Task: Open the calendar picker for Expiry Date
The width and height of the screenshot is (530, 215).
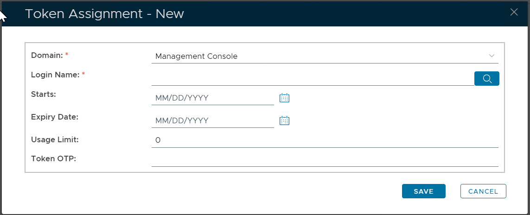Action: 284,120
